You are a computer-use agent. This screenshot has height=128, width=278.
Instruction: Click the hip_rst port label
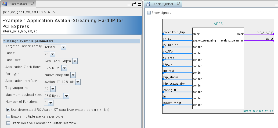pos(168,64)
